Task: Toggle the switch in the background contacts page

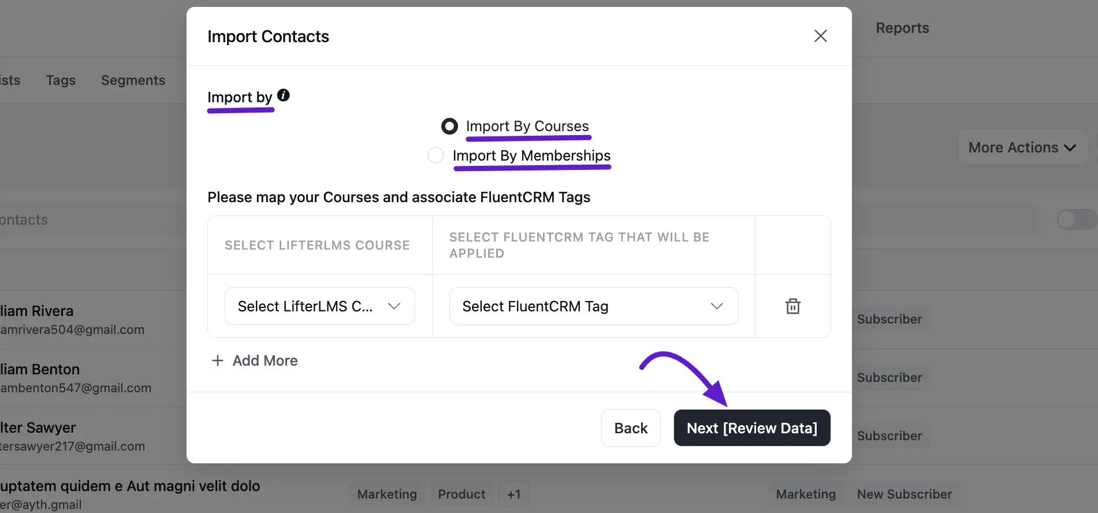Action: coord(1076,220)
